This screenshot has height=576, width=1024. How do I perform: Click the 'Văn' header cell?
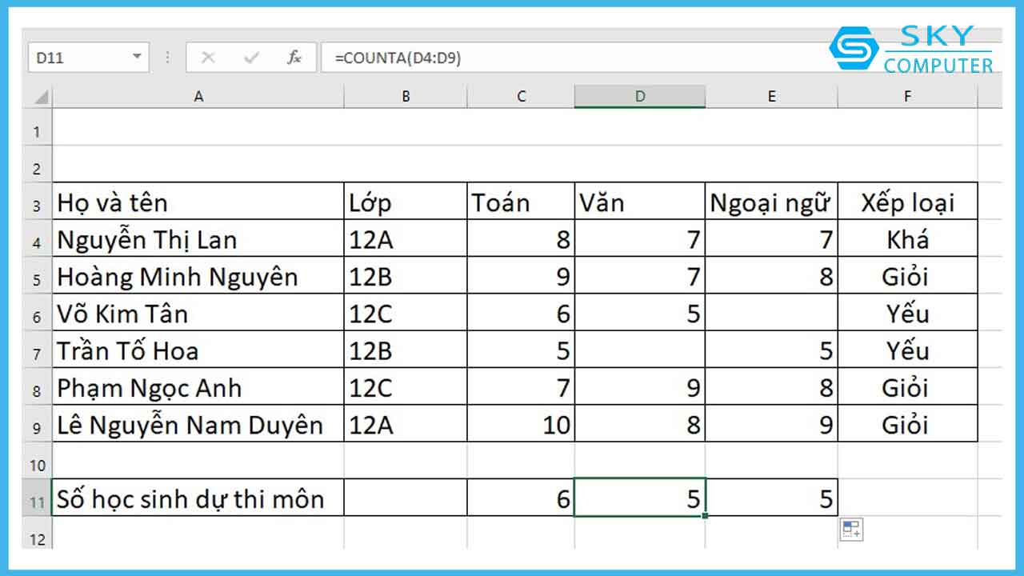point(640,202)
